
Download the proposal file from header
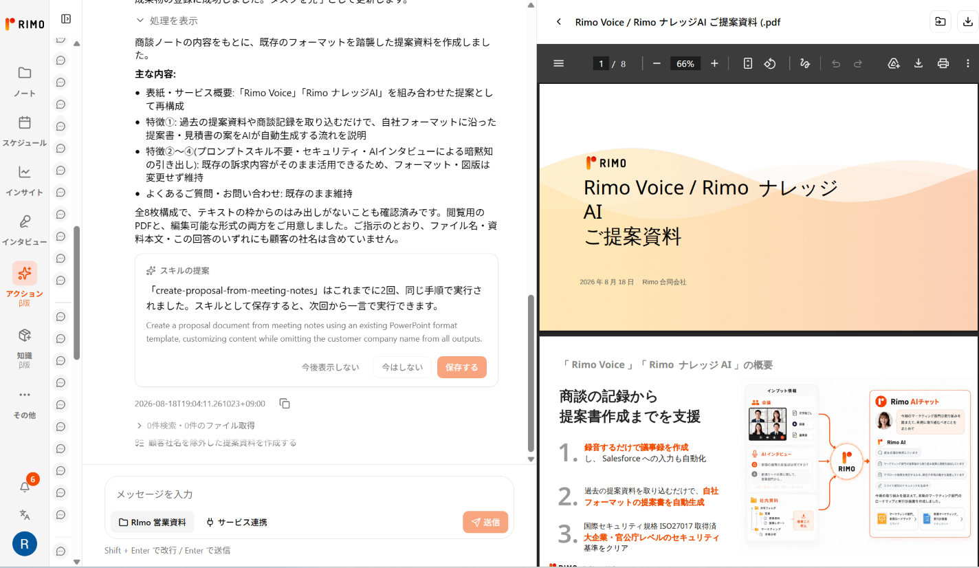tap(967, 22)
